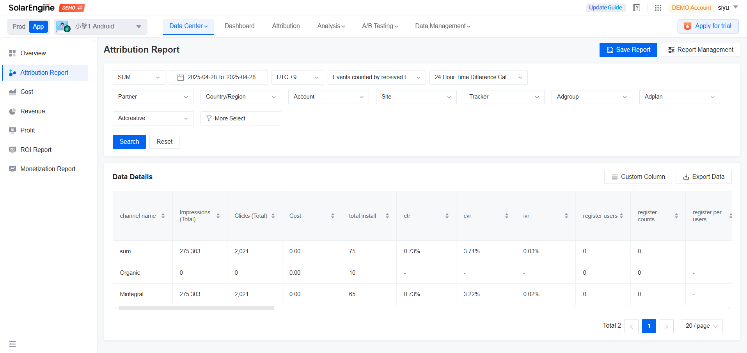Open the UTC +9 timezone dropdown
Viewport: 747px width, 353px height.
tap(297, 77)
